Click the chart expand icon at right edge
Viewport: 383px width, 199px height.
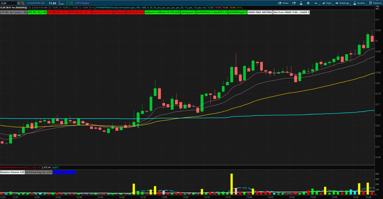[x=377, y=8]
